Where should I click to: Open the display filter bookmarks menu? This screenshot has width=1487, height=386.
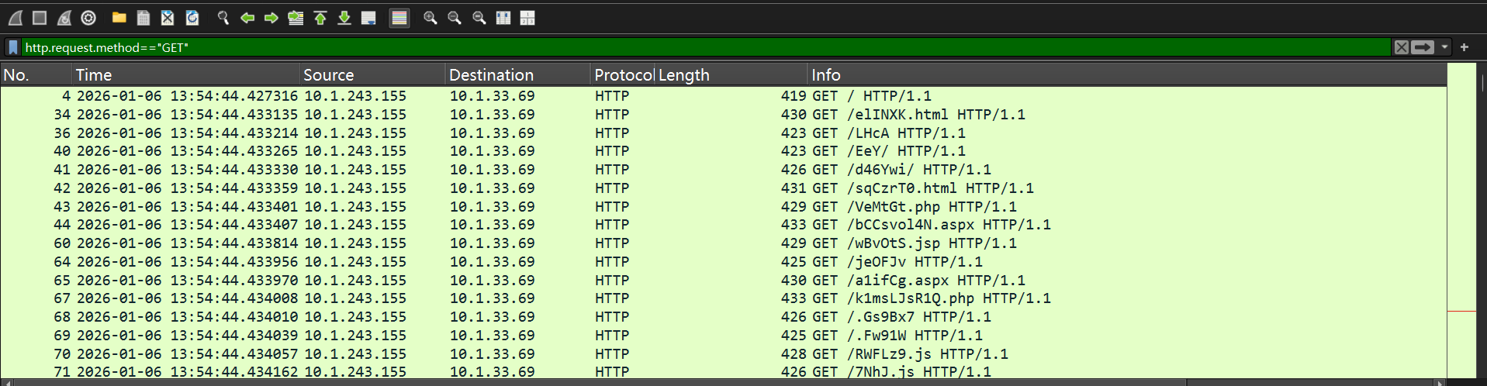pos(13,47)
